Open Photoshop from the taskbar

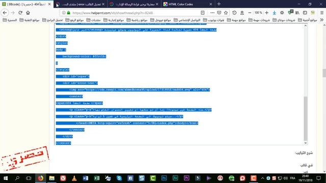(x=164, y=178)
